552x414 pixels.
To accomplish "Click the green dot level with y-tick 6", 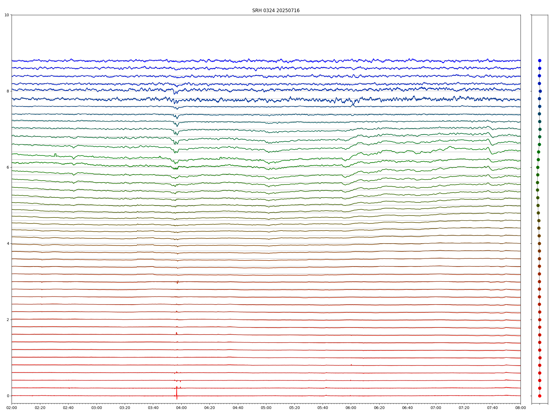I will (x=538, y=167).
